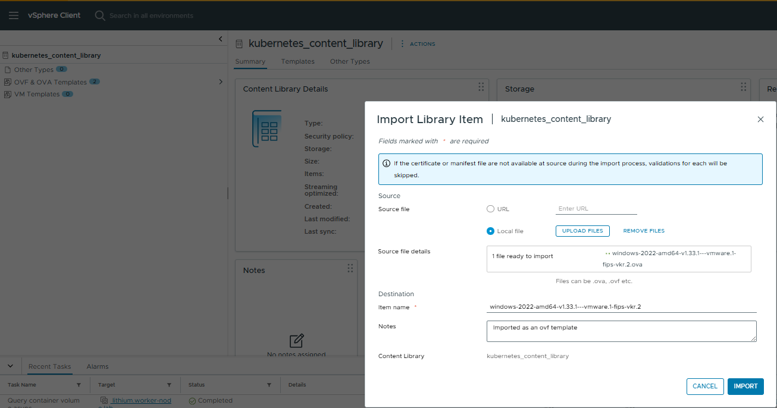Click the Actions three-dot menu icon
Viewport: 777px width, 408px height.
[402, 44]
